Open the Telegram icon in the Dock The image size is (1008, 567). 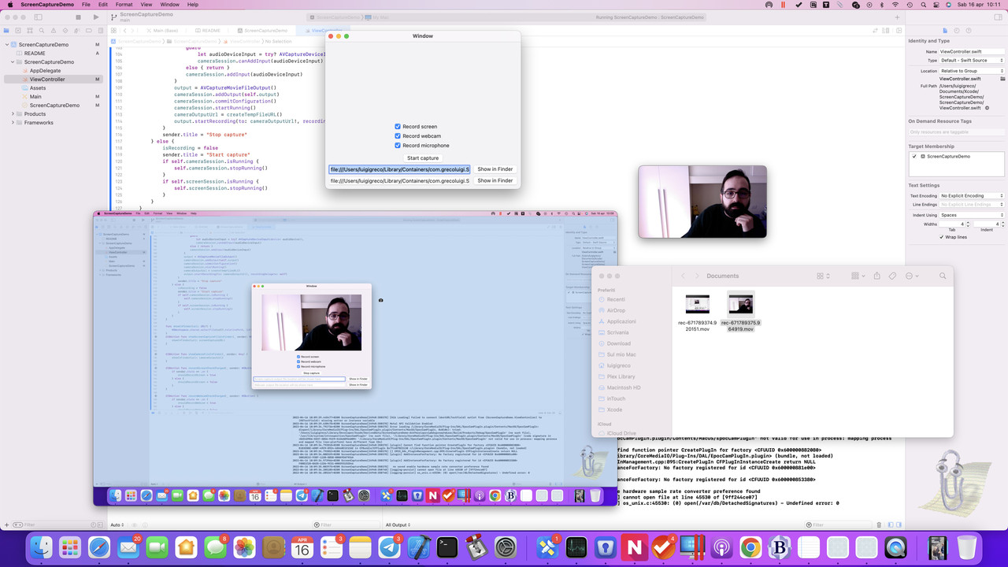390,547
